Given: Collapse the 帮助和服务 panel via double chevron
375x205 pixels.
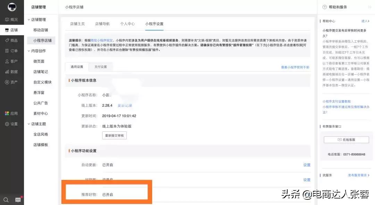Looking at the screenshot, I should click(370, 7).
